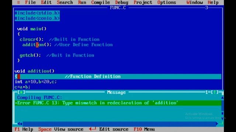Select the 'Type mismatch in redeclaration' error line
This screenshot has width=236, height=132.
(x=118, y=103)
